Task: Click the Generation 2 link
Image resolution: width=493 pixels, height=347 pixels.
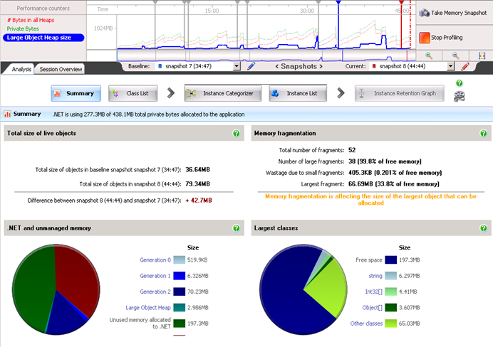Action: [x=155, y=292]
